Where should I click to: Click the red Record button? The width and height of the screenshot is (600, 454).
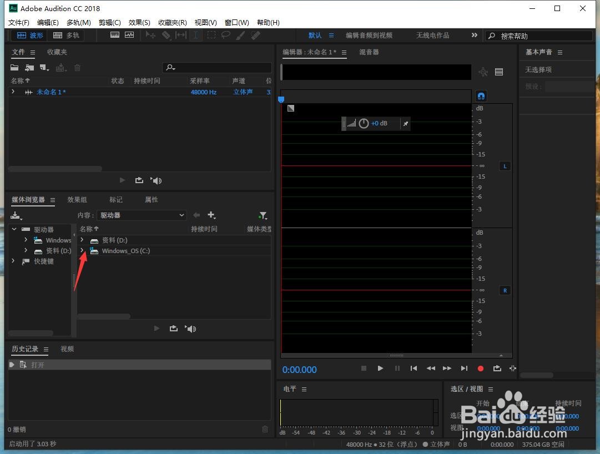coord(481,369)
